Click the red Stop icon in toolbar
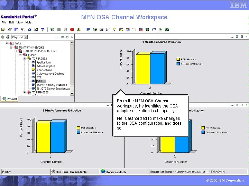249x186 pixels. (x=72, y=30)
